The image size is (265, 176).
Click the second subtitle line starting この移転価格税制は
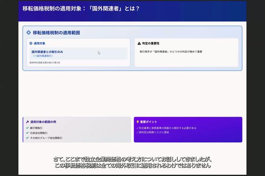coord(132,165)
